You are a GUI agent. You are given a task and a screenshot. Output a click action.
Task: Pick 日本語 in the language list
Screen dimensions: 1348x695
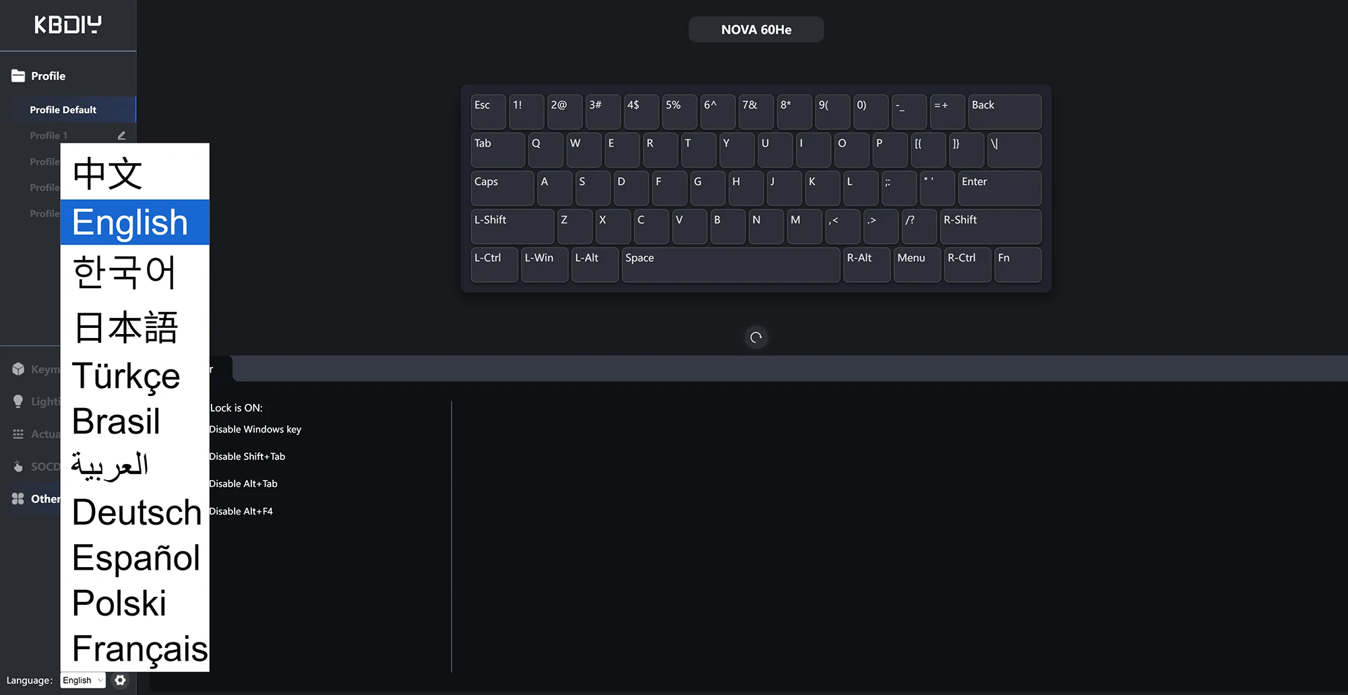coord(135,328)
